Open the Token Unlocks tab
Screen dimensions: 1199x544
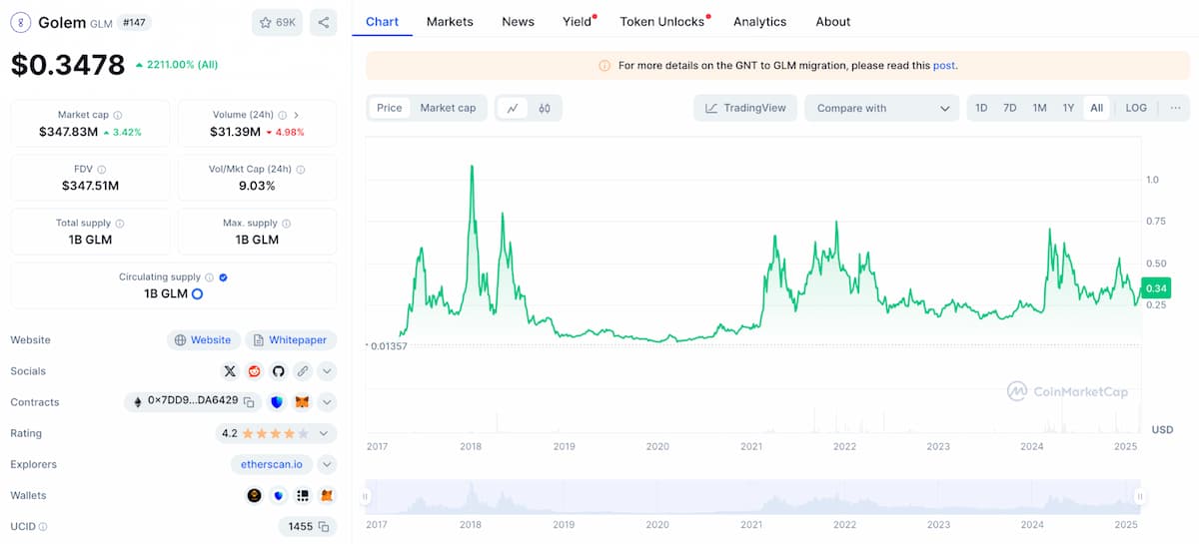(662, 21)
